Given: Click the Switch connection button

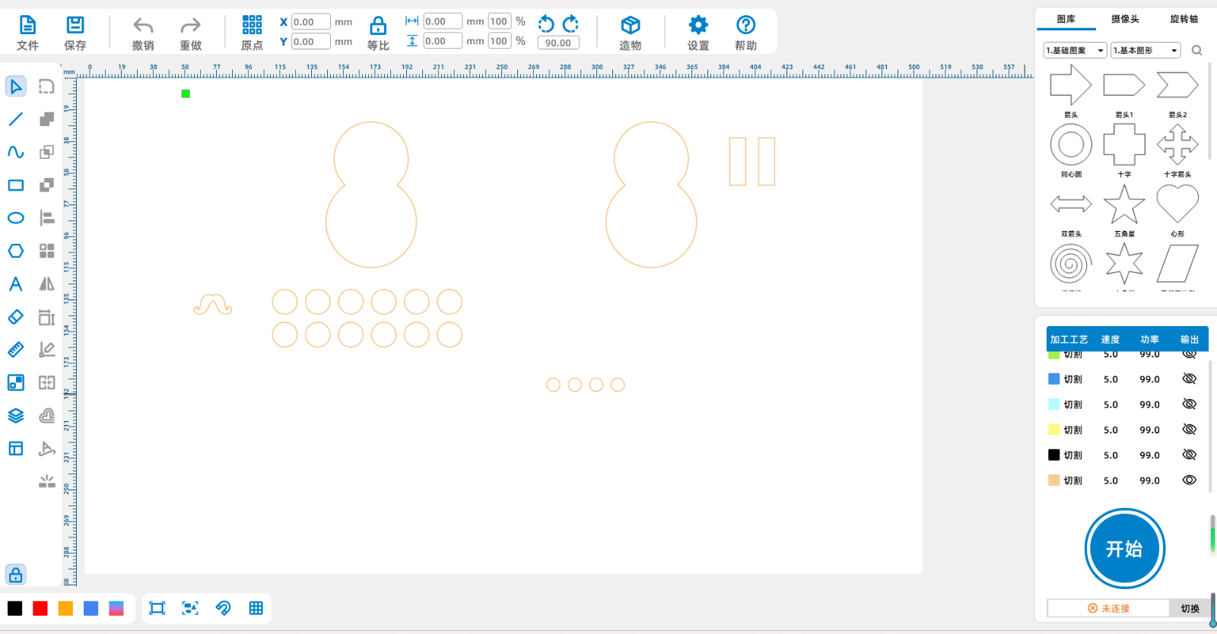Looking at the screenshot, I should coord(1190,608).
